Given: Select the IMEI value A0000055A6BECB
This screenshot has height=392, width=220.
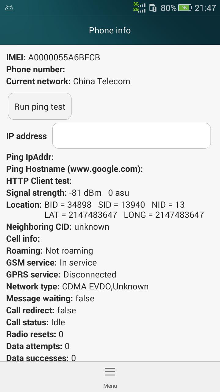Looking at the screenshot, I should click(64, 58).
